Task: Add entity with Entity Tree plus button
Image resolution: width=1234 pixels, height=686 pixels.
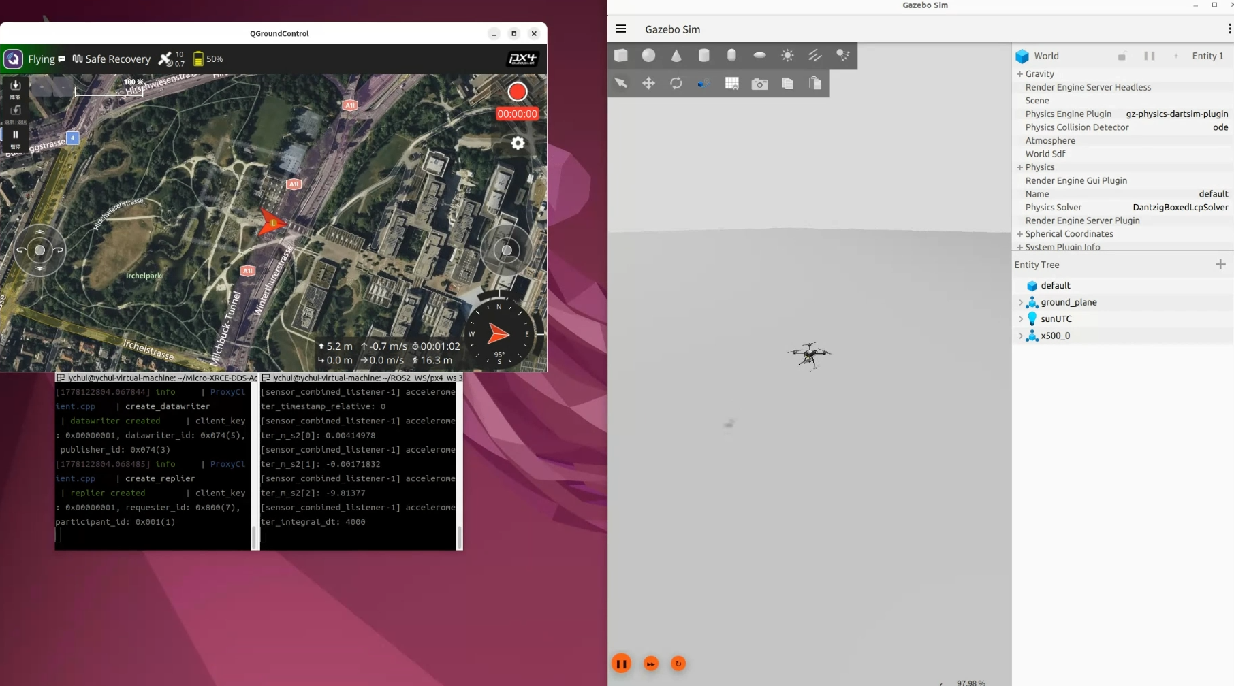Action: [x=1220, y=264]
